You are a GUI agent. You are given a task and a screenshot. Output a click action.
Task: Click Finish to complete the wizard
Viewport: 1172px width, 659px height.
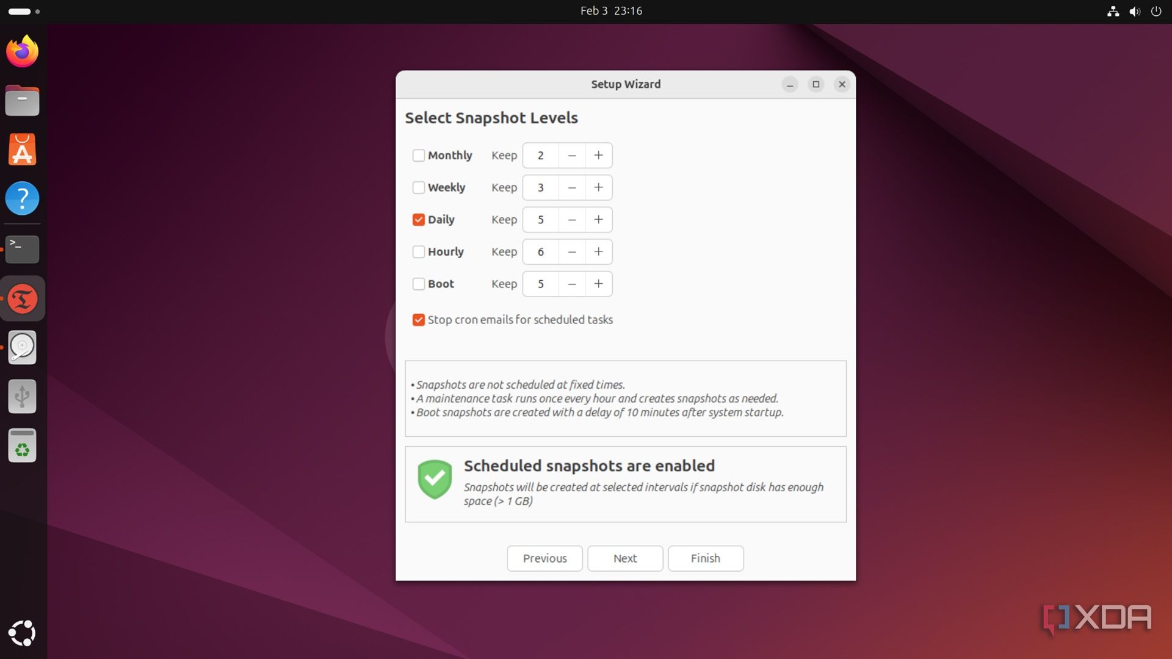[x=706, y=558]
